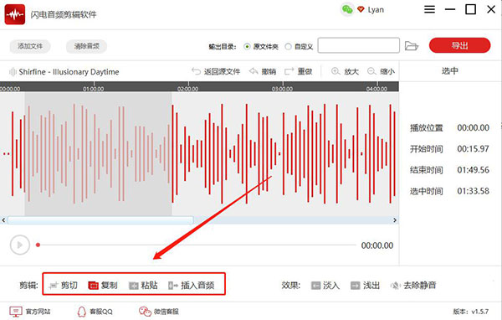Select the 复制 copy icon
This screenshot has width=502, height=320.
click(93, 285)
